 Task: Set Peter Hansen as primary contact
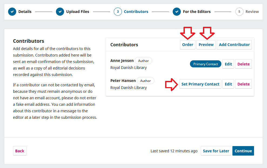[200, 84]
